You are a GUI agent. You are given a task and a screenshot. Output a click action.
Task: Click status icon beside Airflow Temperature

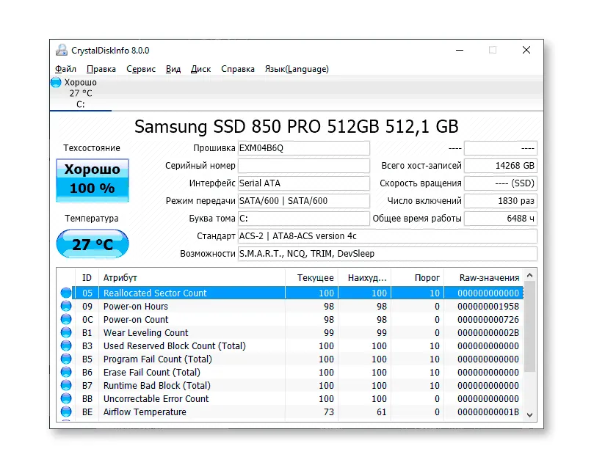(x=66, y=412)
